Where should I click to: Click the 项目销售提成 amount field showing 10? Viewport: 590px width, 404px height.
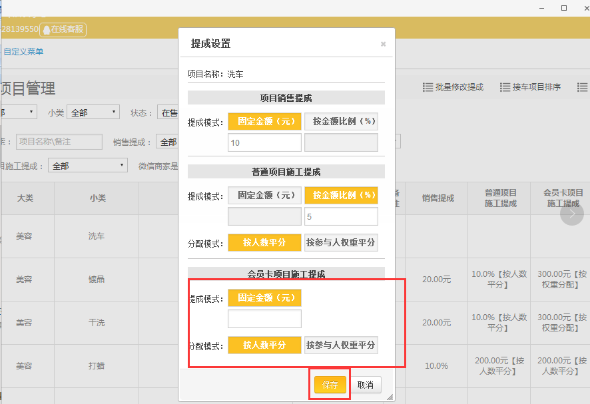[x=264, y=142]
